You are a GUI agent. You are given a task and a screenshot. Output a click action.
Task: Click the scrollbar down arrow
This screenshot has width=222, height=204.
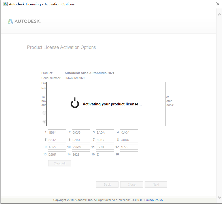click(x=219, y=197)
